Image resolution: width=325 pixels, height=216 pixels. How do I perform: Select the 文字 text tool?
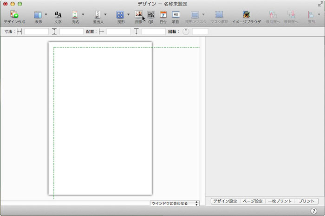coord(58,15)
